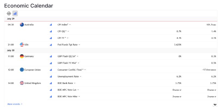The height and width of the screenshot is (107, 218).
Task: Open the More events link
Action: tap(15, 104)
